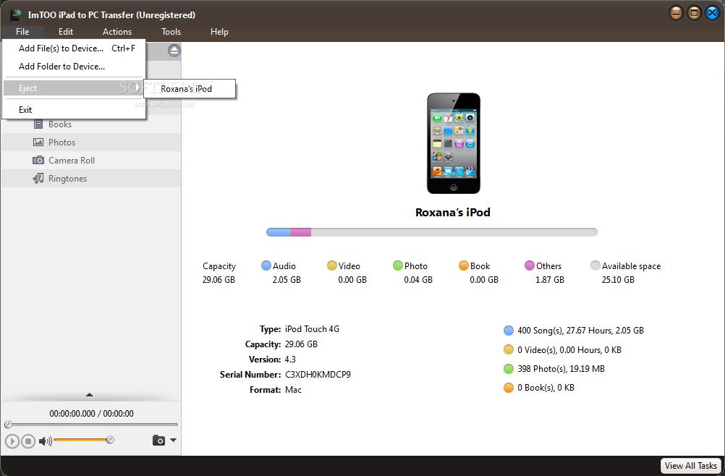
Task: Click the View All Tasks button
Action: (x=691, y=466)
